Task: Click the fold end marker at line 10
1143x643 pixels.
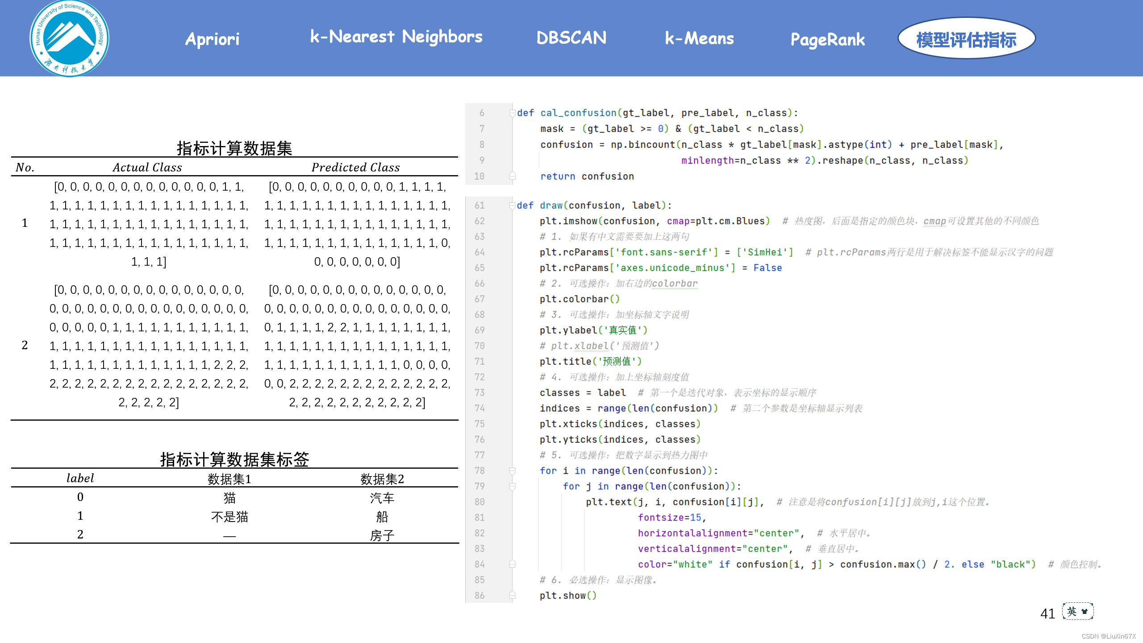Action: tap(513, 176)
